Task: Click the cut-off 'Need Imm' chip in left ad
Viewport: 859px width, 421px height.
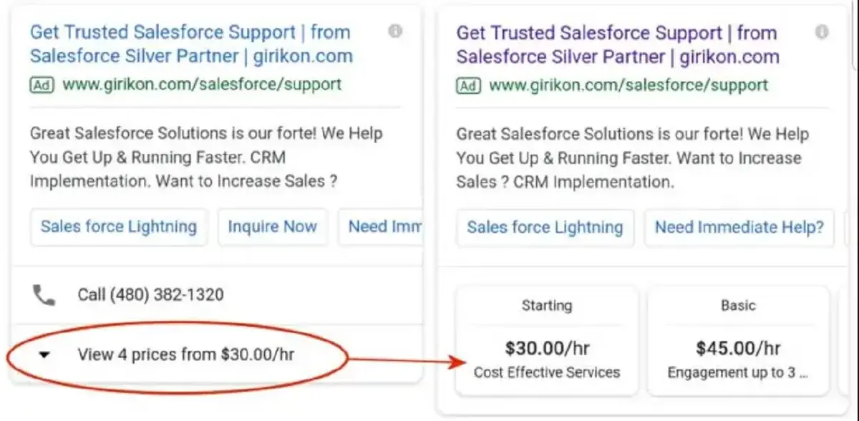Action: 383,227
